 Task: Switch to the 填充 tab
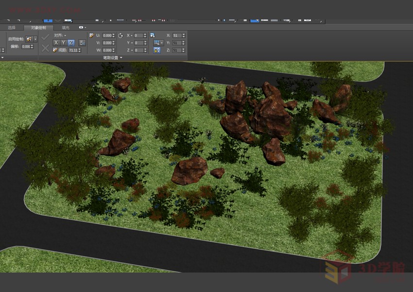[x=65, y=28]
